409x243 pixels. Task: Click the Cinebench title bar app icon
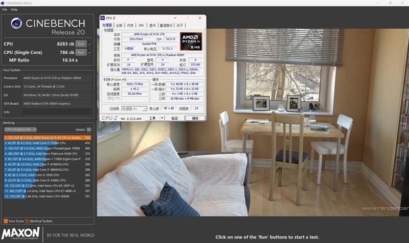[3, 3]
